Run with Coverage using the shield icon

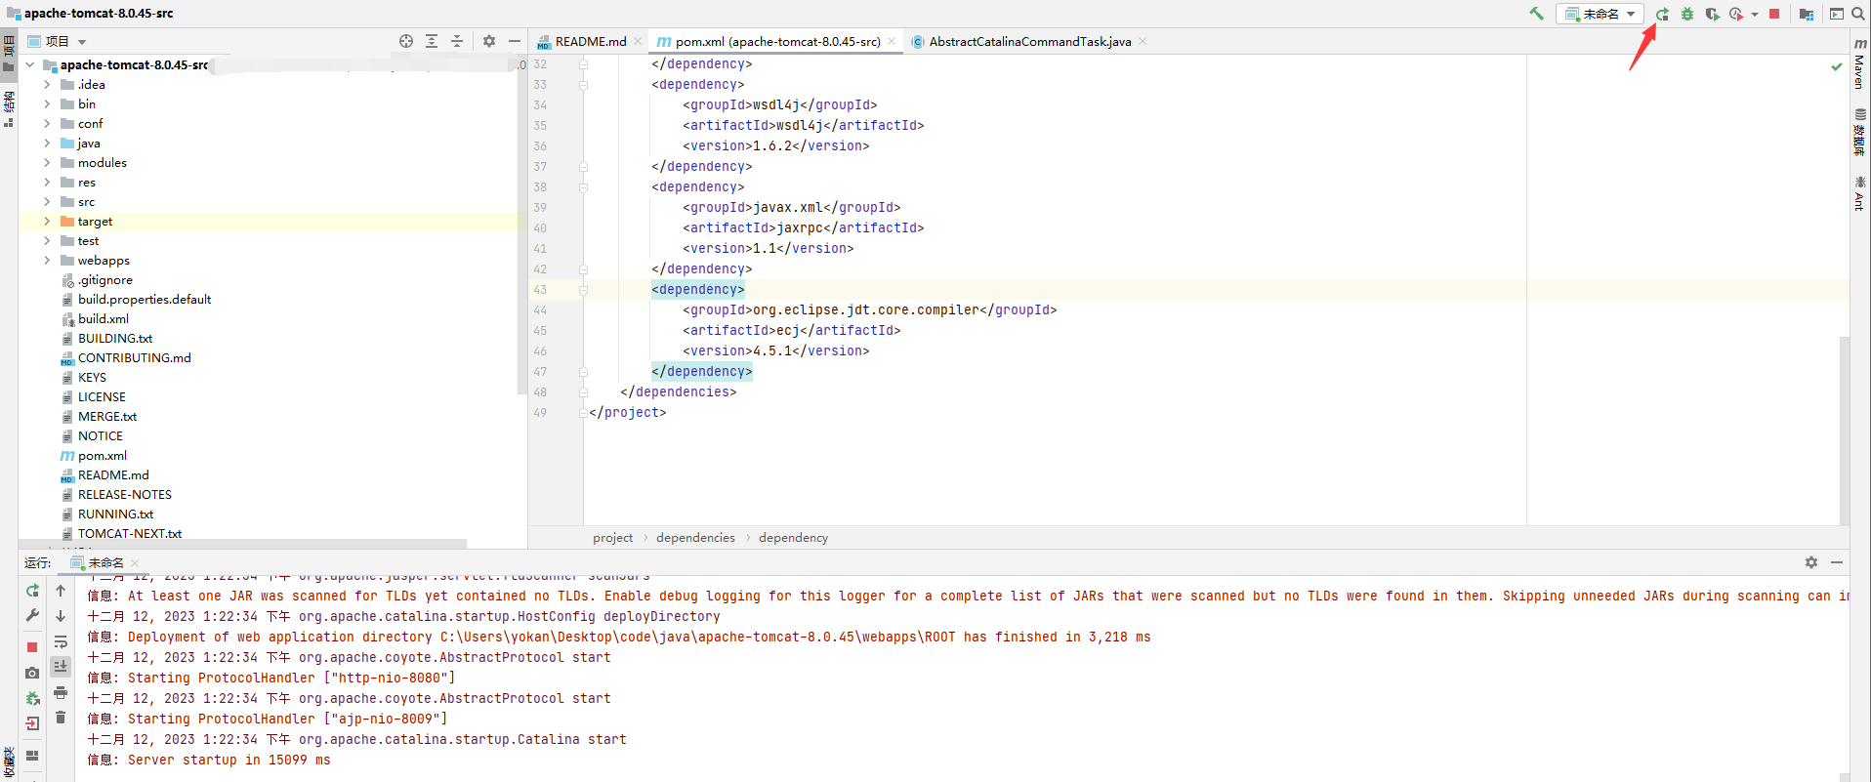(1712, 14)
